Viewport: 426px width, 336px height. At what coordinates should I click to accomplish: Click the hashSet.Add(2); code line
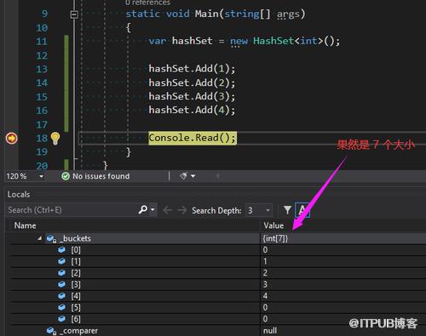tap(192, 83)
